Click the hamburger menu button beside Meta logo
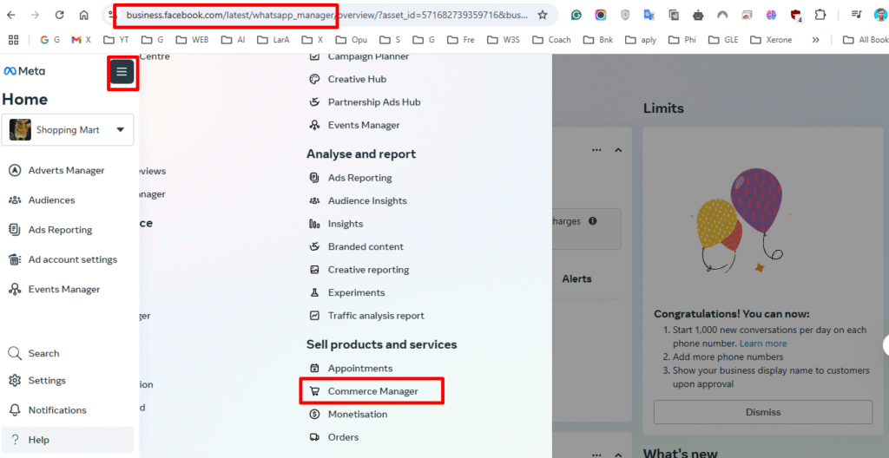Viewport: 889px width, 458px height. point(122,72)
